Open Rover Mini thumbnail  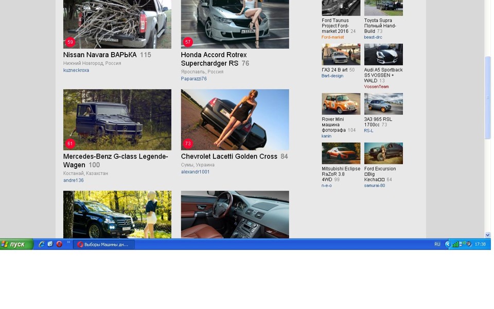point(341,104)
